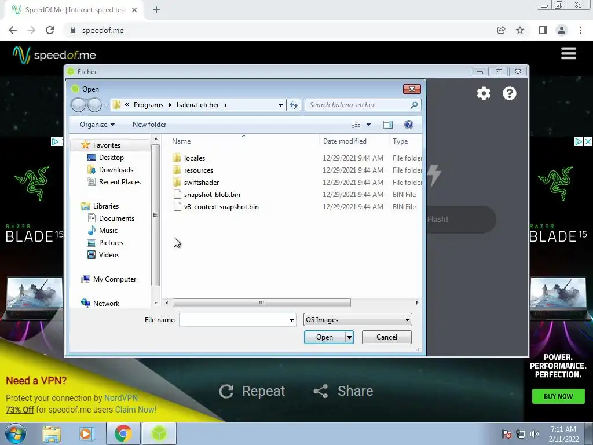This screenshot has height=445, width=593.
Task: Share this page from Chrome address bar
Action: [x=501, y=30]
